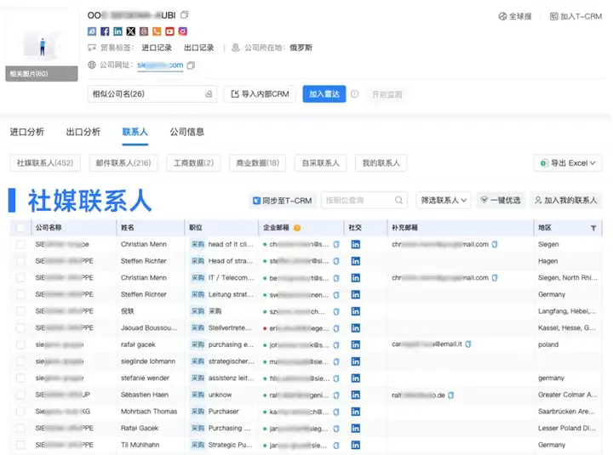Switch to the 公司信息 tab

pos(186,132)
